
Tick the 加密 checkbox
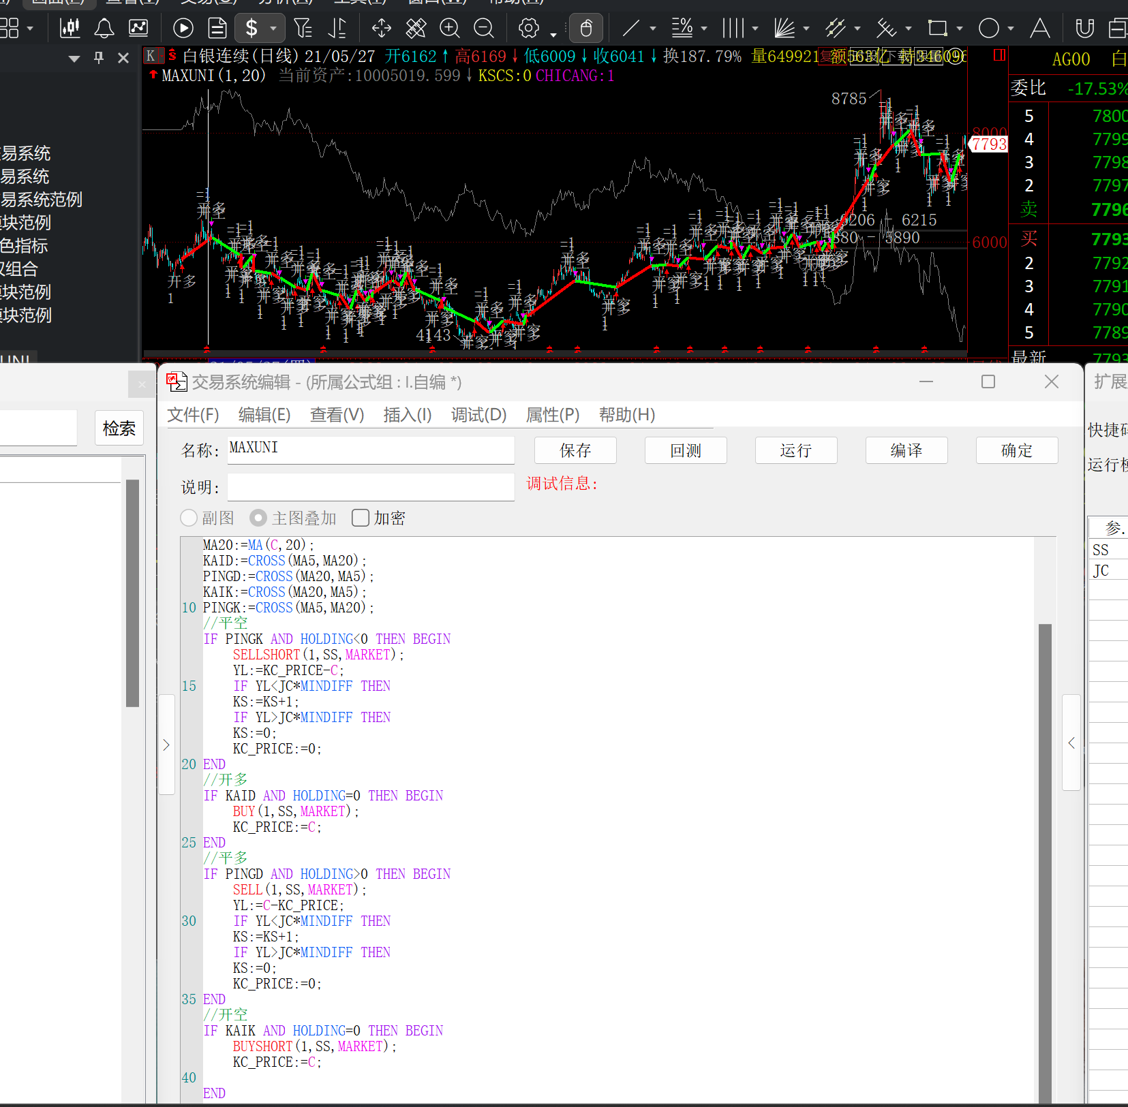(361, 518)
